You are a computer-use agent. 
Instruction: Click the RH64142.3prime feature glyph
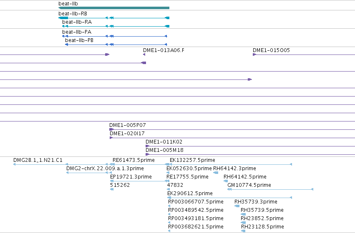216,173
